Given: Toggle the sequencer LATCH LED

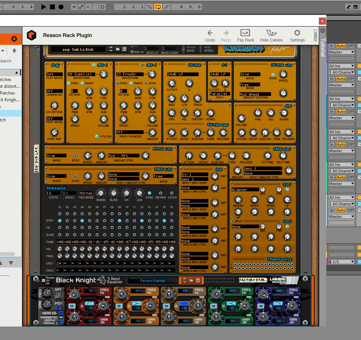Looking at the screenshot, I should [x=172, y=193].
